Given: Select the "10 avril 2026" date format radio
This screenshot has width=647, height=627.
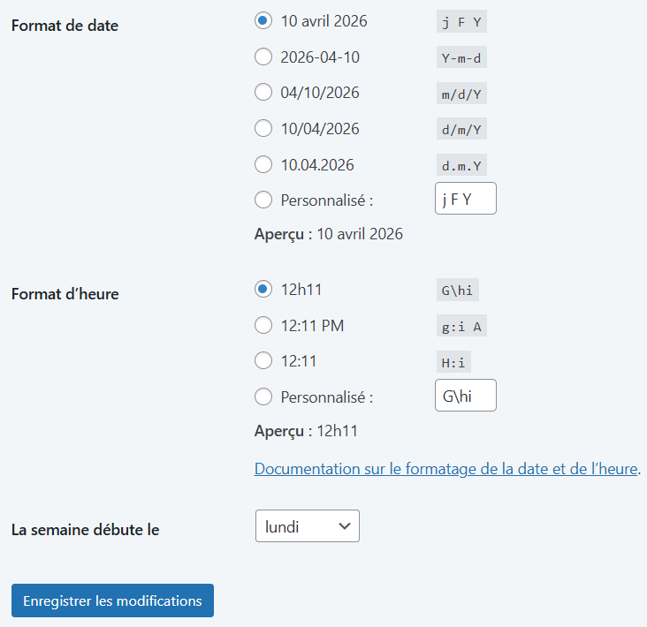Looking at the screenshot, I should point(263,21).
